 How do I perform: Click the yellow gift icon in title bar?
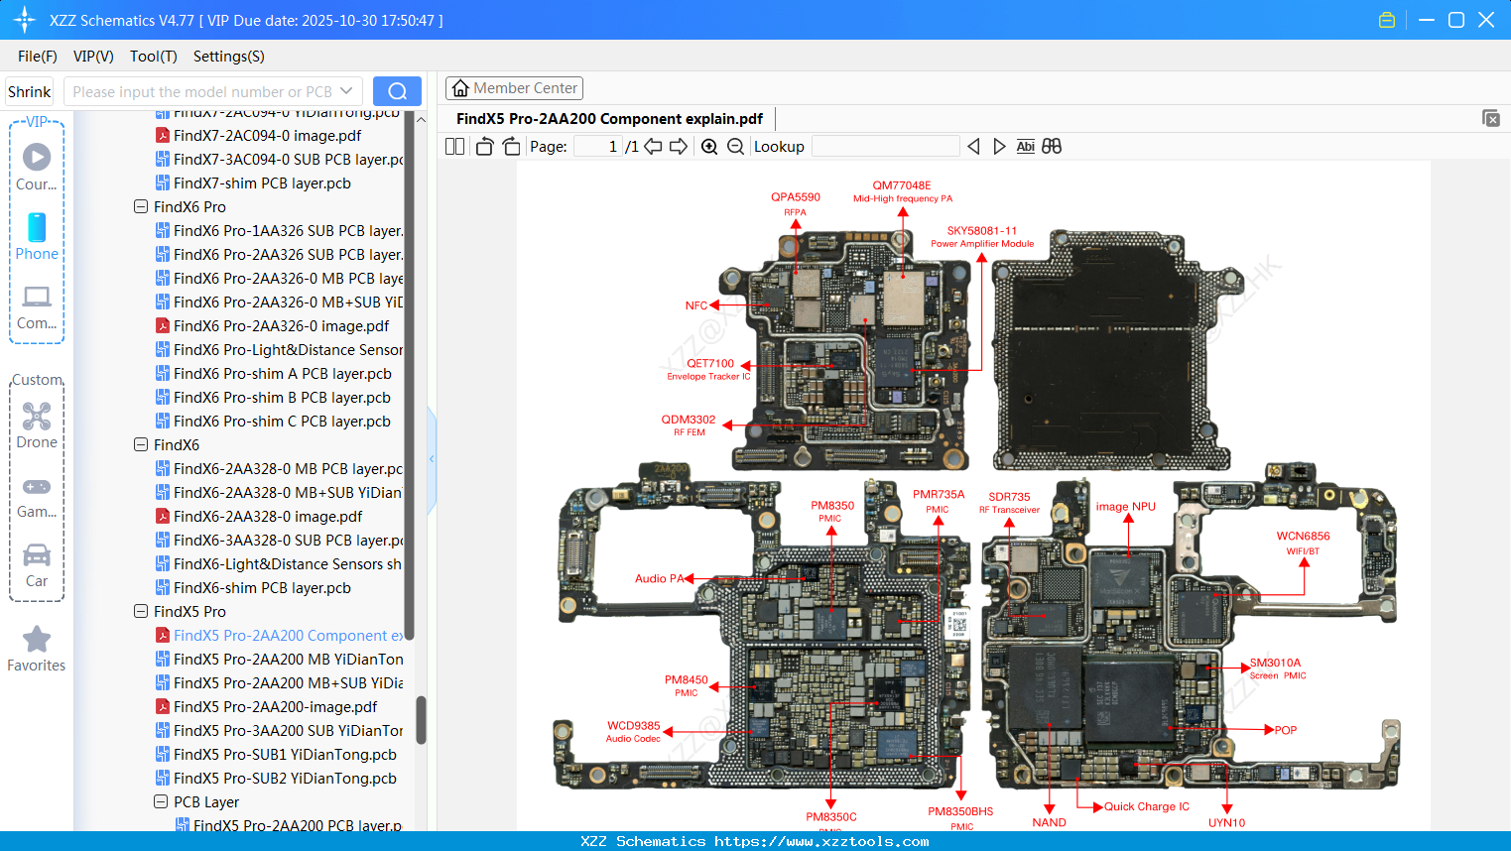(1387, 20)
